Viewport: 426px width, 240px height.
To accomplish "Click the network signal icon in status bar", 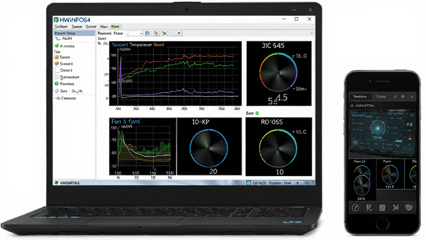I will [297, 183].
